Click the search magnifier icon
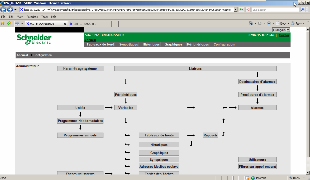 [303, 10]
